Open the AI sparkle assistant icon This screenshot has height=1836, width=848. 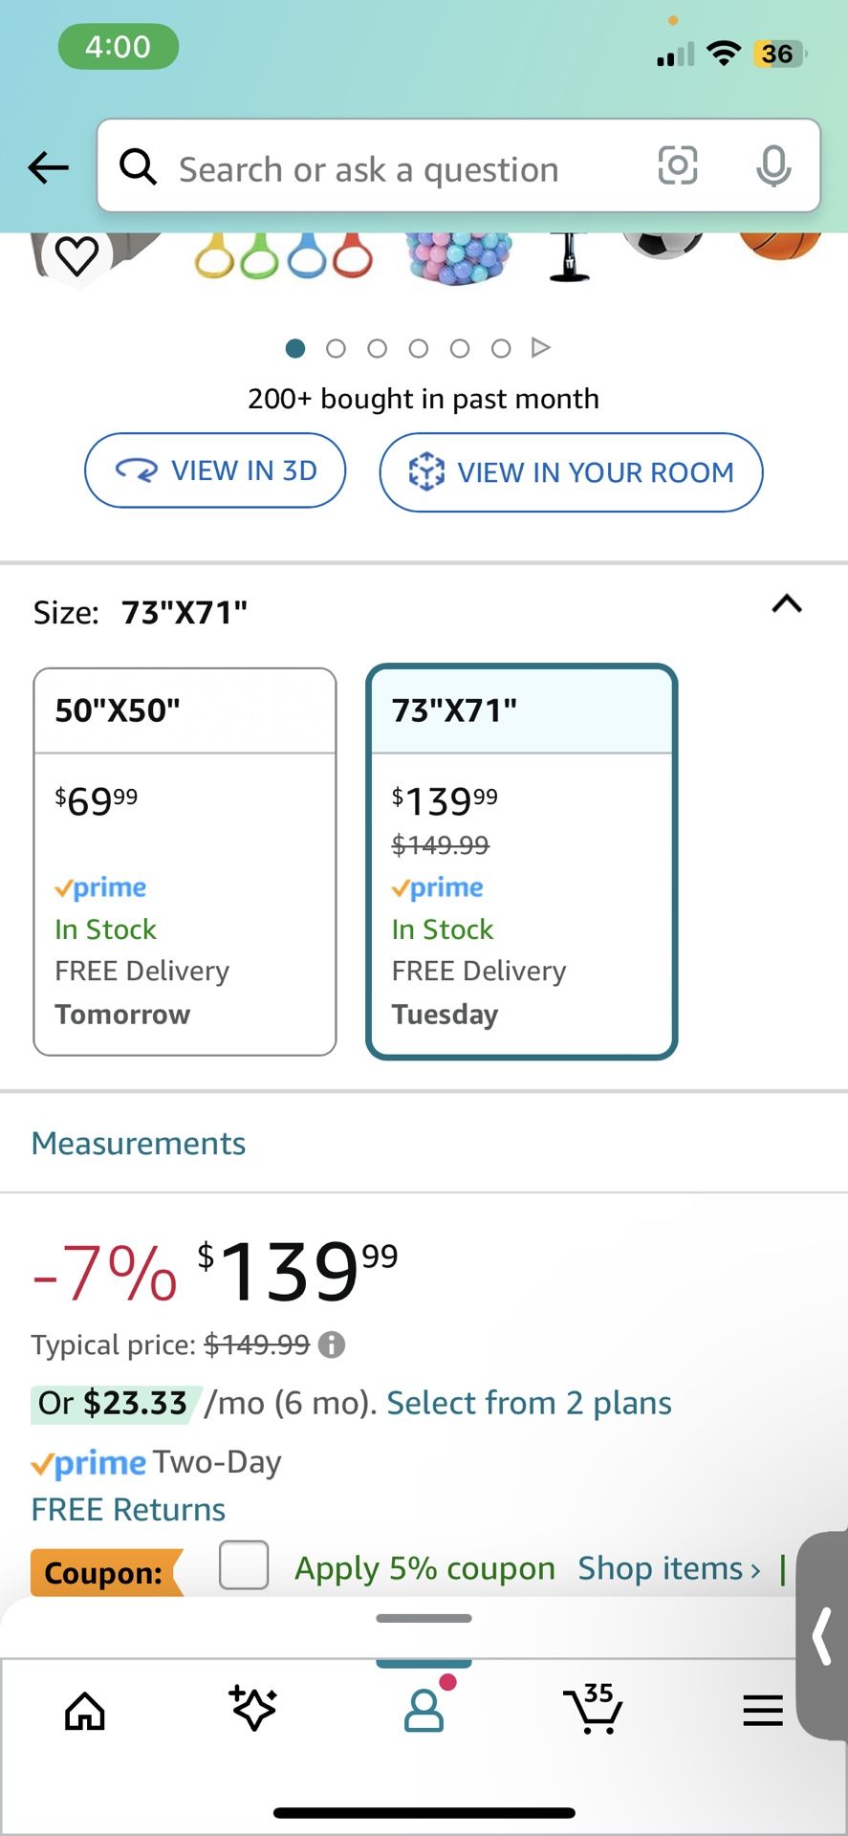(x=253, y=1709)
